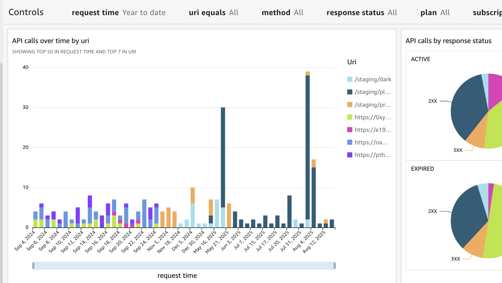502x283 pixels.
Task: Click the 30-call bar near May 21, 2025
Action: click(x=223, y=154)
